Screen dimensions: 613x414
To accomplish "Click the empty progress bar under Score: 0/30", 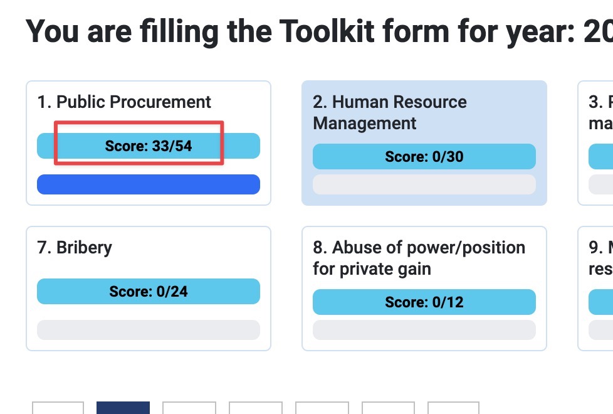I will (x=424, y=184).
